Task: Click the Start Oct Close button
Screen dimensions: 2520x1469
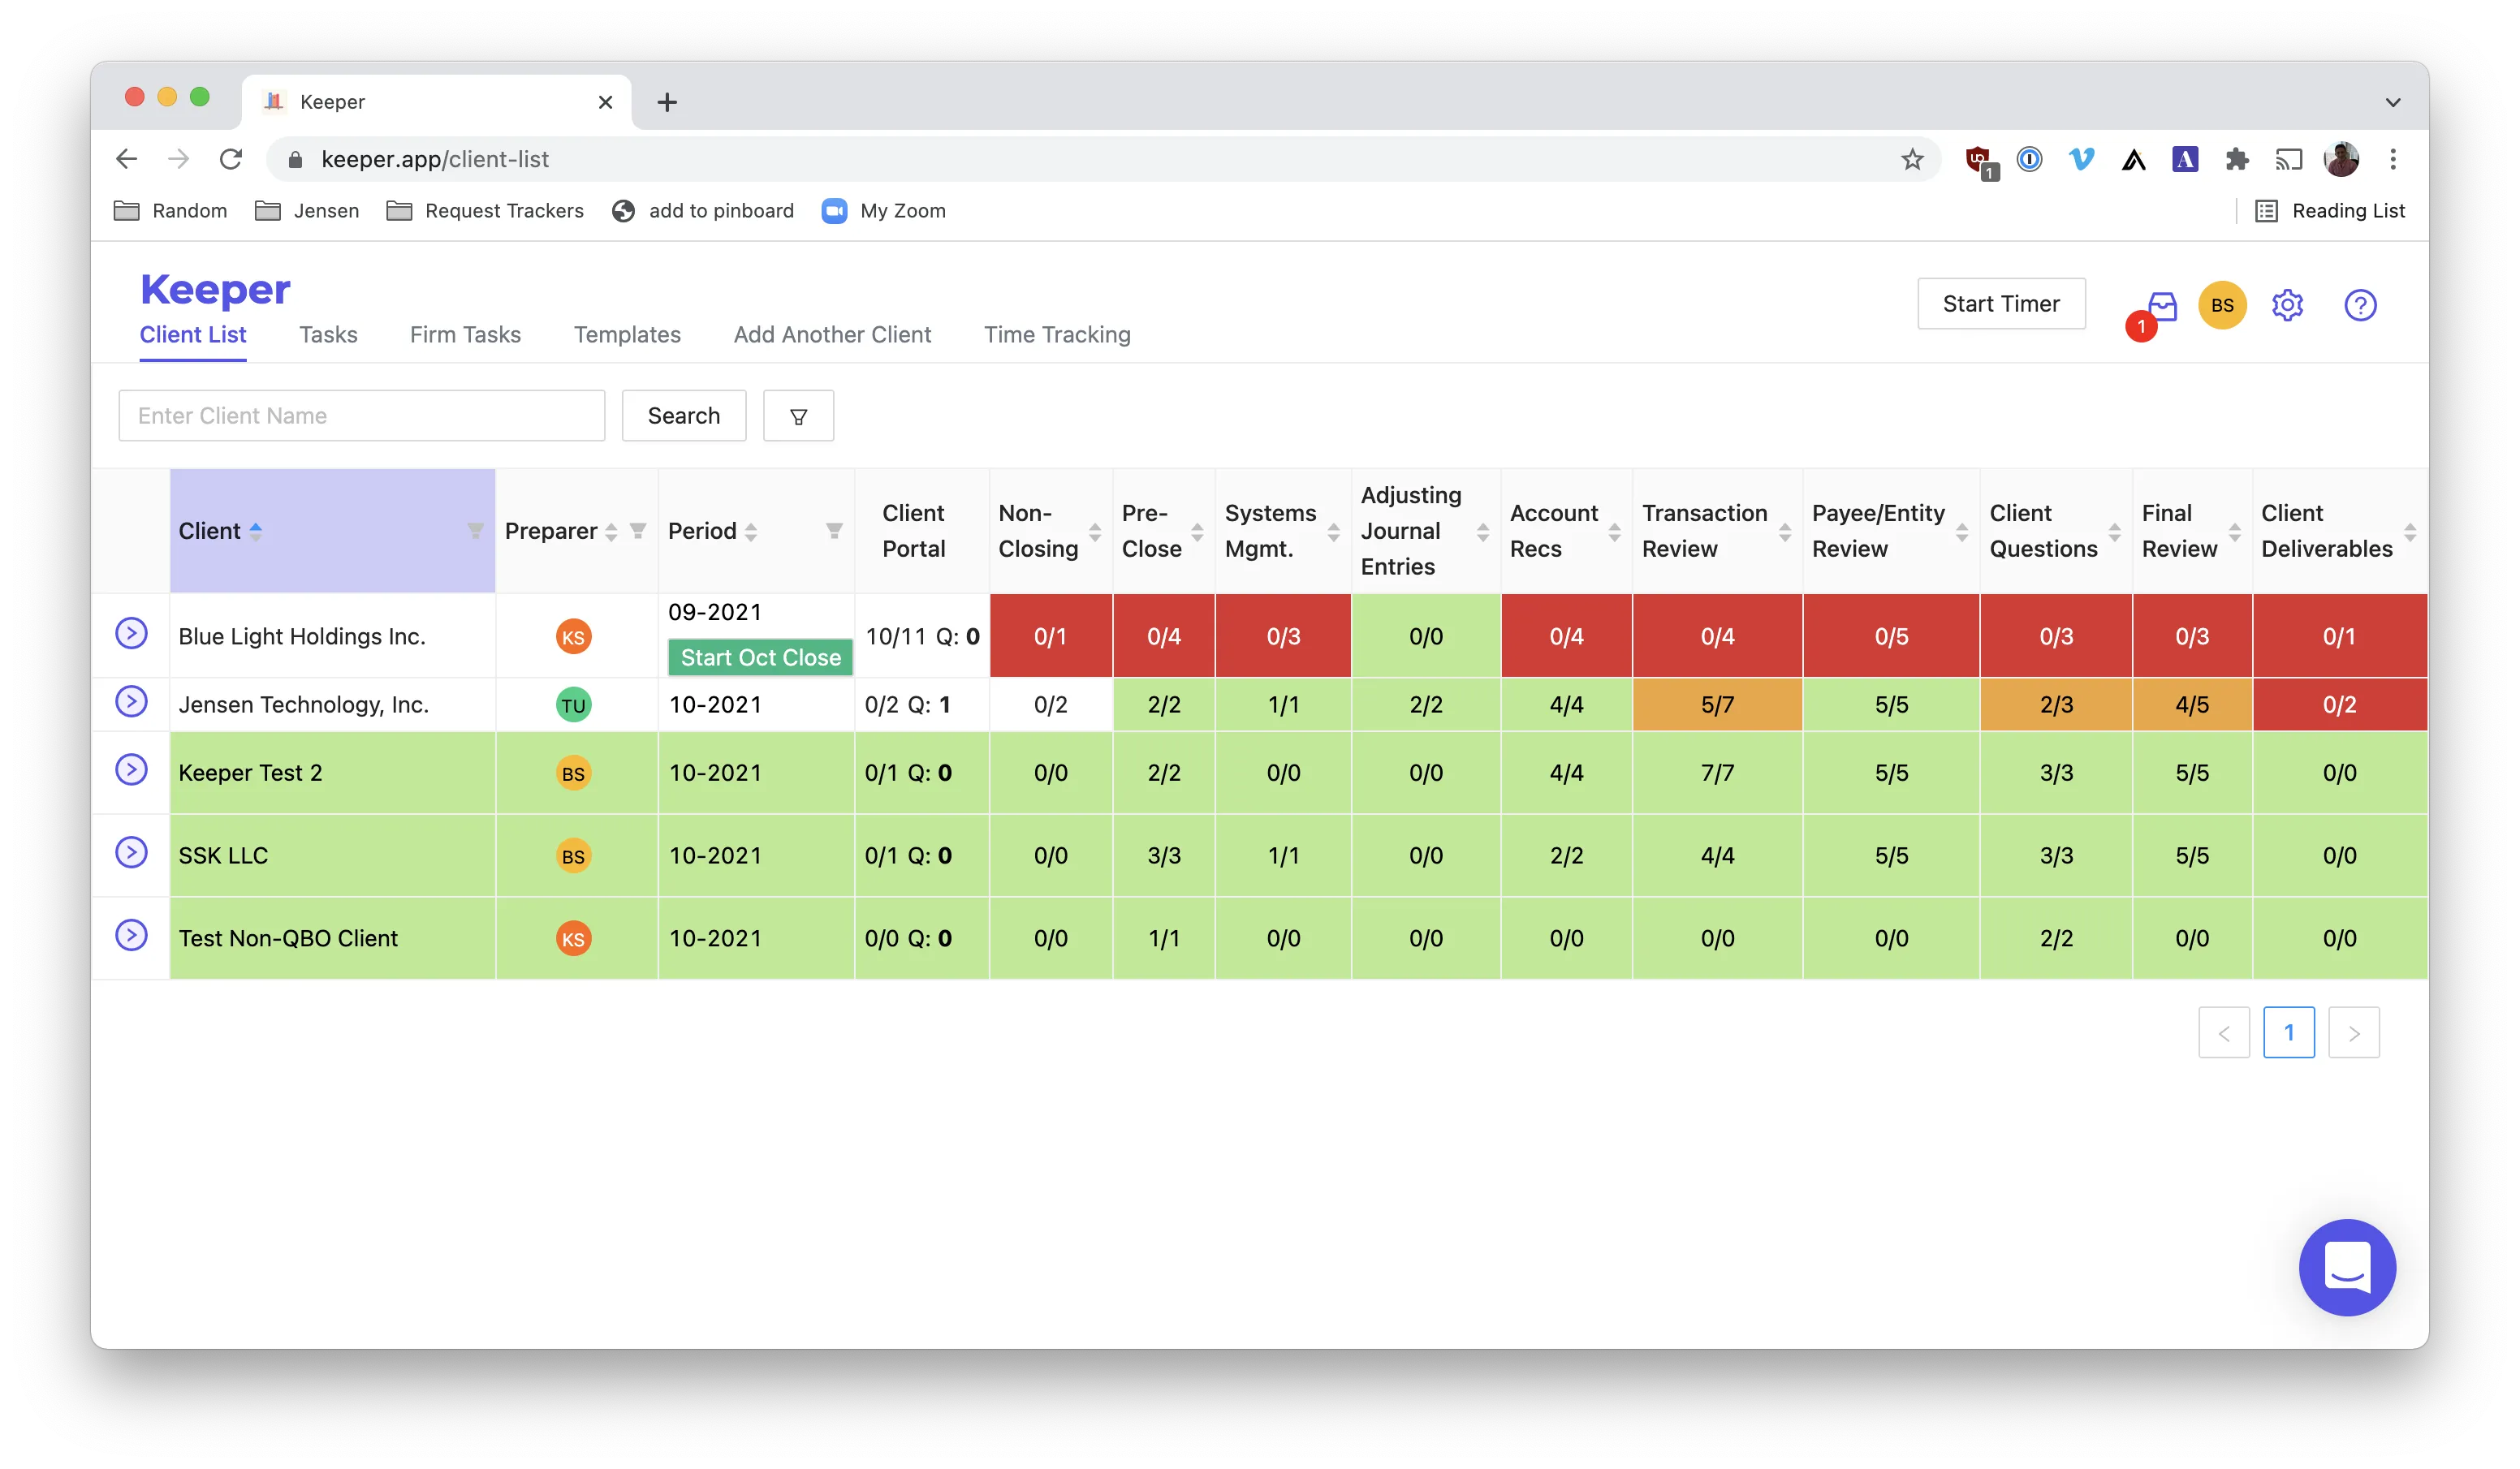Action: tap(760, 658)
